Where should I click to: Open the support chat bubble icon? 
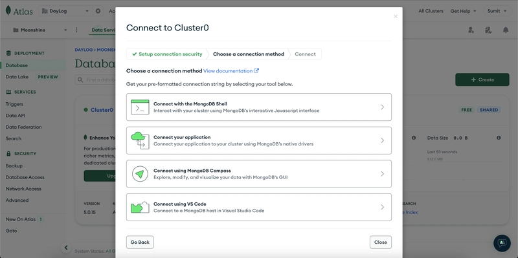(x=502, y=243)
